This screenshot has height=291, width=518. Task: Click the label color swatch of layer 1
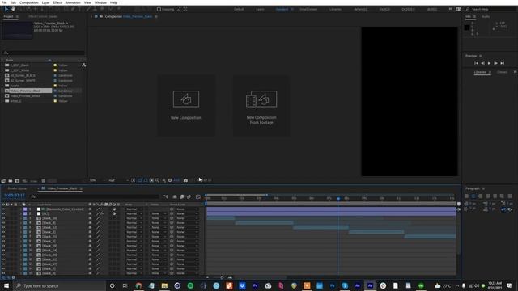(x=25, y=209)
